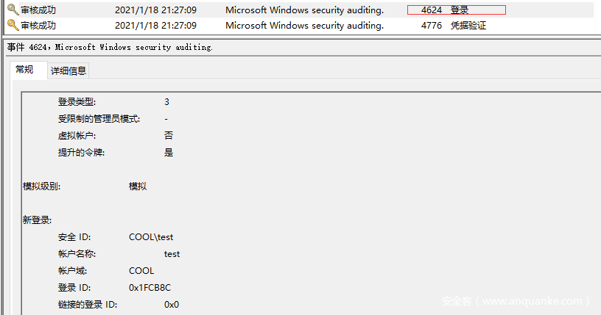
Task: Switch to the 详细信息 tab
Action: point(68,70)
